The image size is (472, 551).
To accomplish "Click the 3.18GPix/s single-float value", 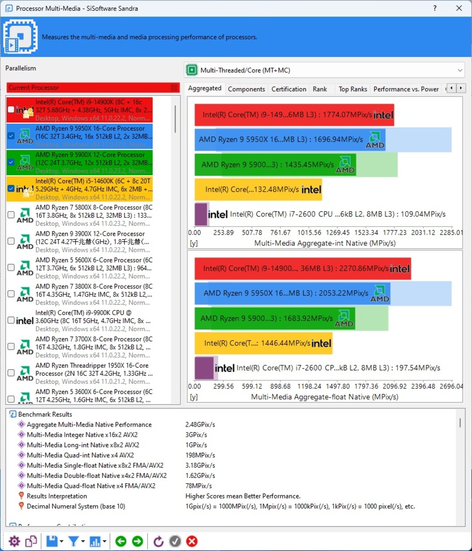I will 200,465.
